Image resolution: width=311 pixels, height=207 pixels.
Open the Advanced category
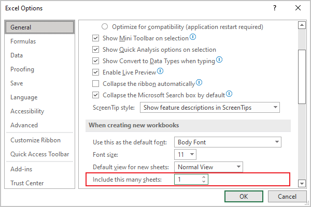[40, 125]
